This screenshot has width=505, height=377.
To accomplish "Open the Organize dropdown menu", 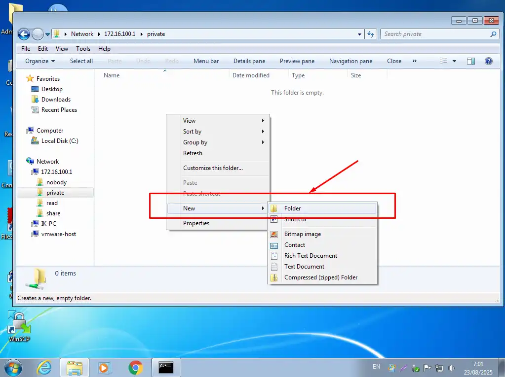I will point(40,61).
